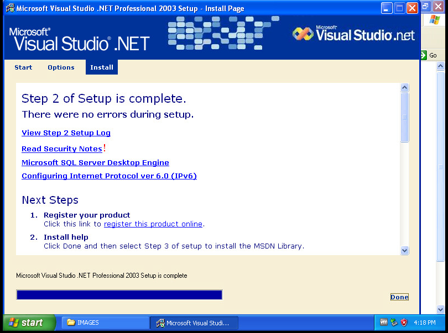The height and width of the screenshot is (333, 448).
Task: Click the register this product online link
Action: (153, 224)
